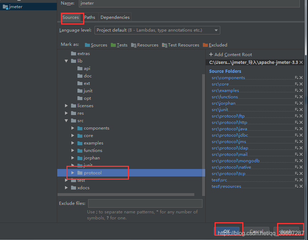The width and height of the screenshot is (308, 240).
Task: Open the Language level dropdown
Action: tap(157, 30)
